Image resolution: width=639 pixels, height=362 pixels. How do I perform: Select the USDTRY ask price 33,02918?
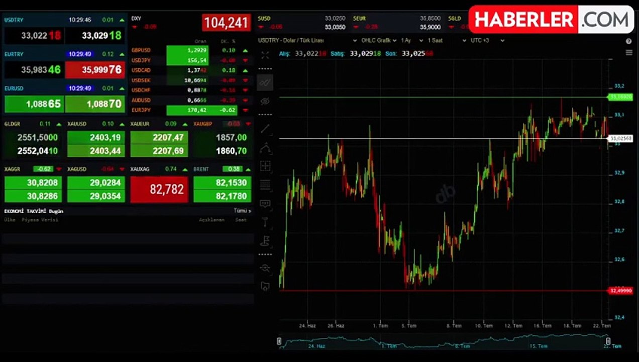click(x=95, y=36)
